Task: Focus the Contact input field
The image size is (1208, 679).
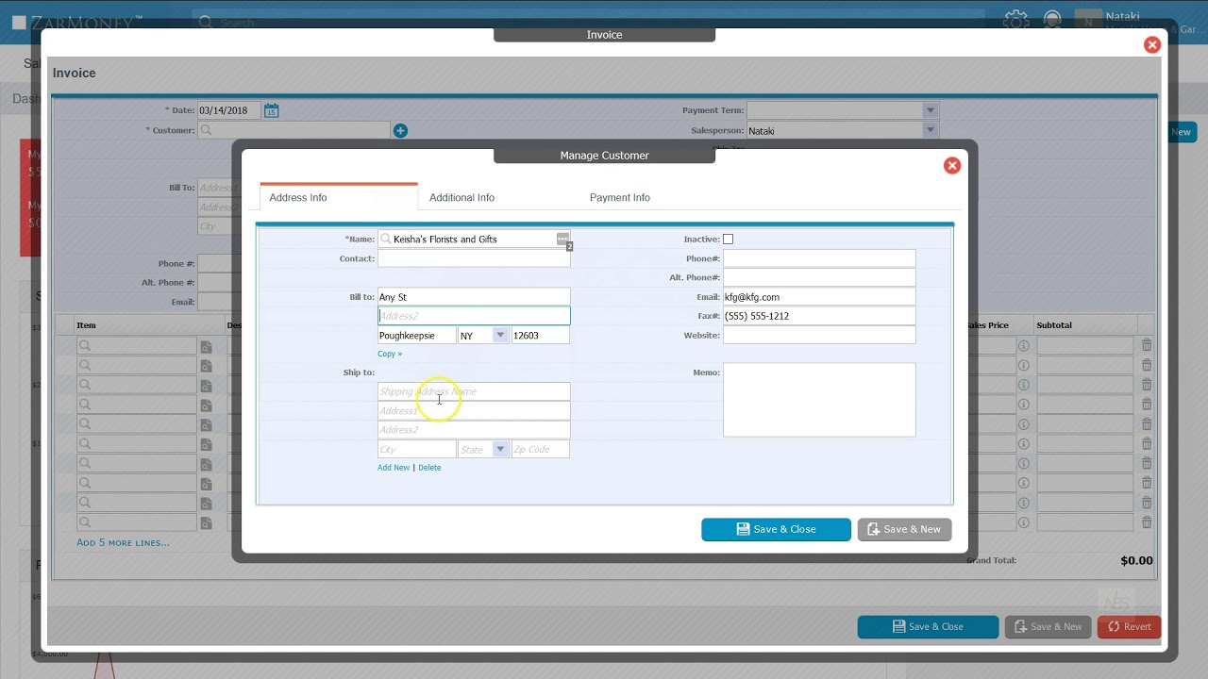Action: pos(474,258)
